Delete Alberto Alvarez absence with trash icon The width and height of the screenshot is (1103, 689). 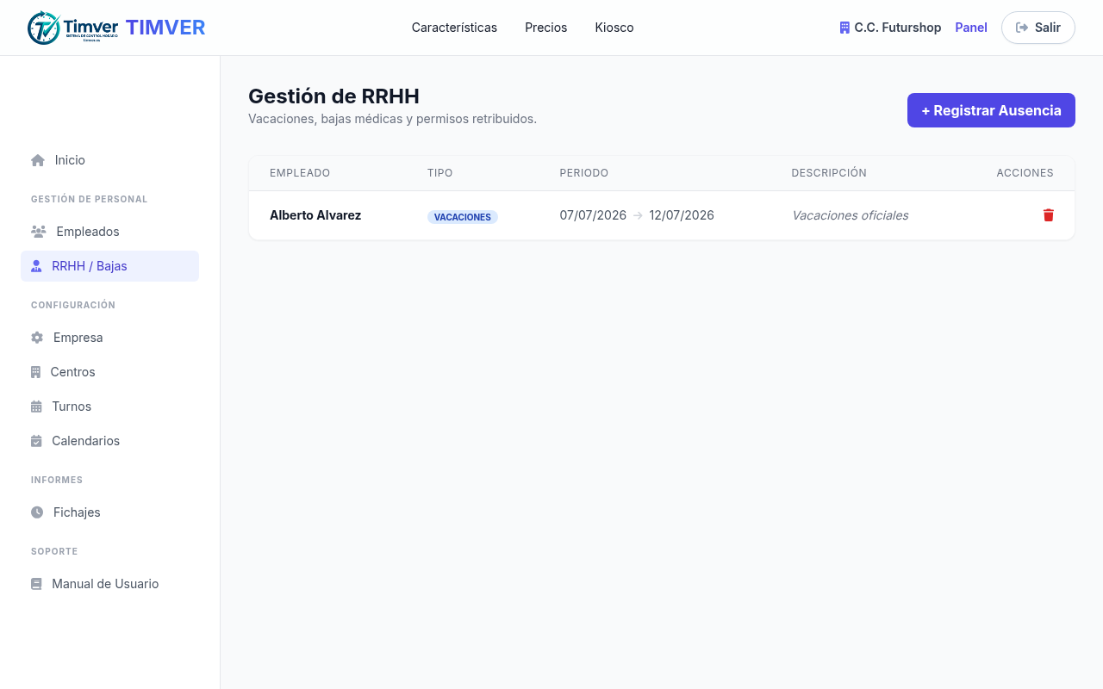(1049, 215)
